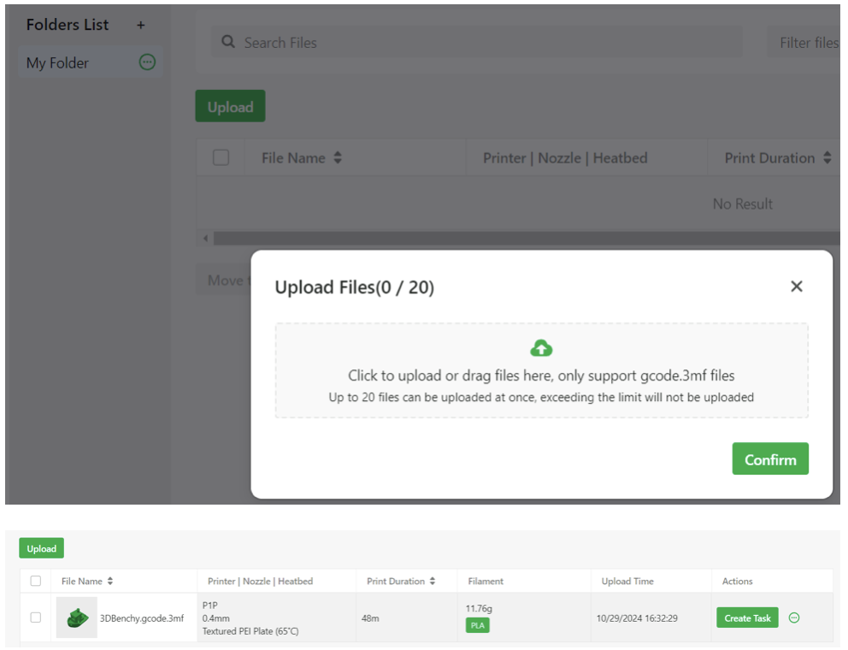848x650 pixels.
Task: Click Create Task for 3DBenchy file
Action: click(x=747, y=617)
